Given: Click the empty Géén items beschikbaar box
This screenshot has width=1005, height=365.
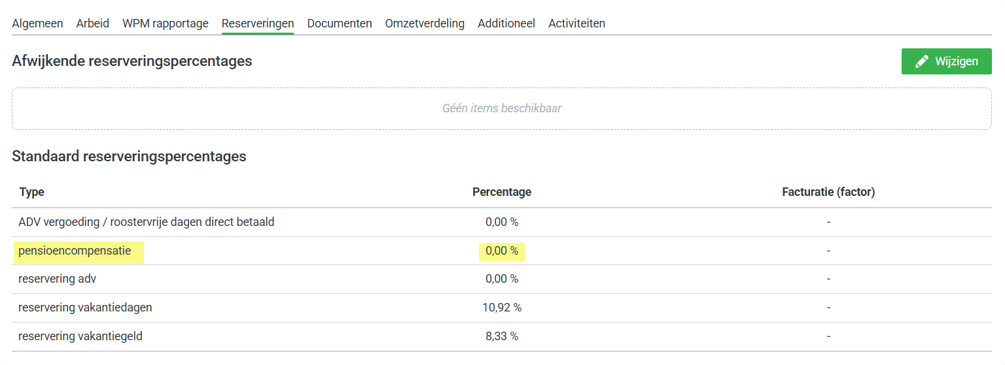Looking at the screenshot, I should (x=501, y=108).
